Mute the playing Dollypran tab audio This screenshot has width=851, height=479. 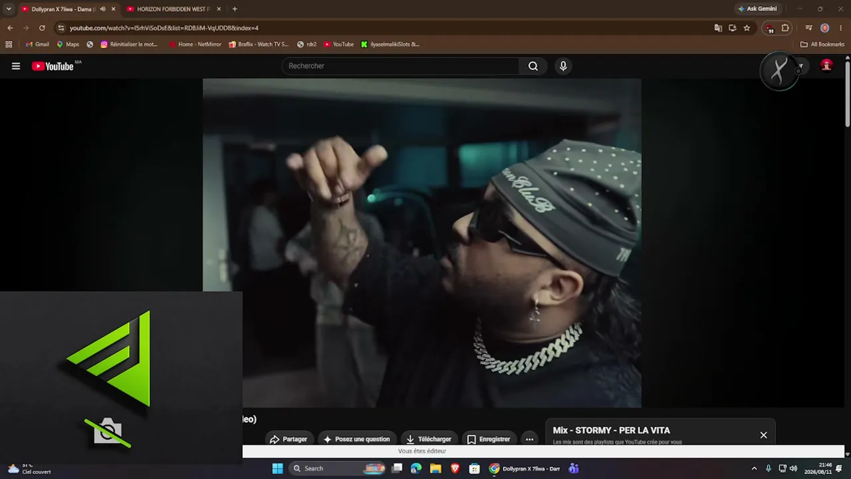click(102, 9)
